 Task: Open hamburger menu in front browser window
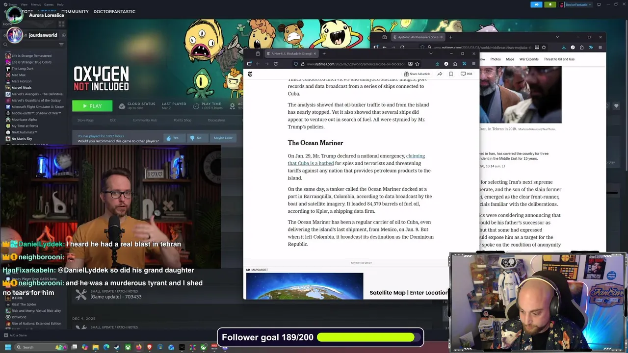473,64
